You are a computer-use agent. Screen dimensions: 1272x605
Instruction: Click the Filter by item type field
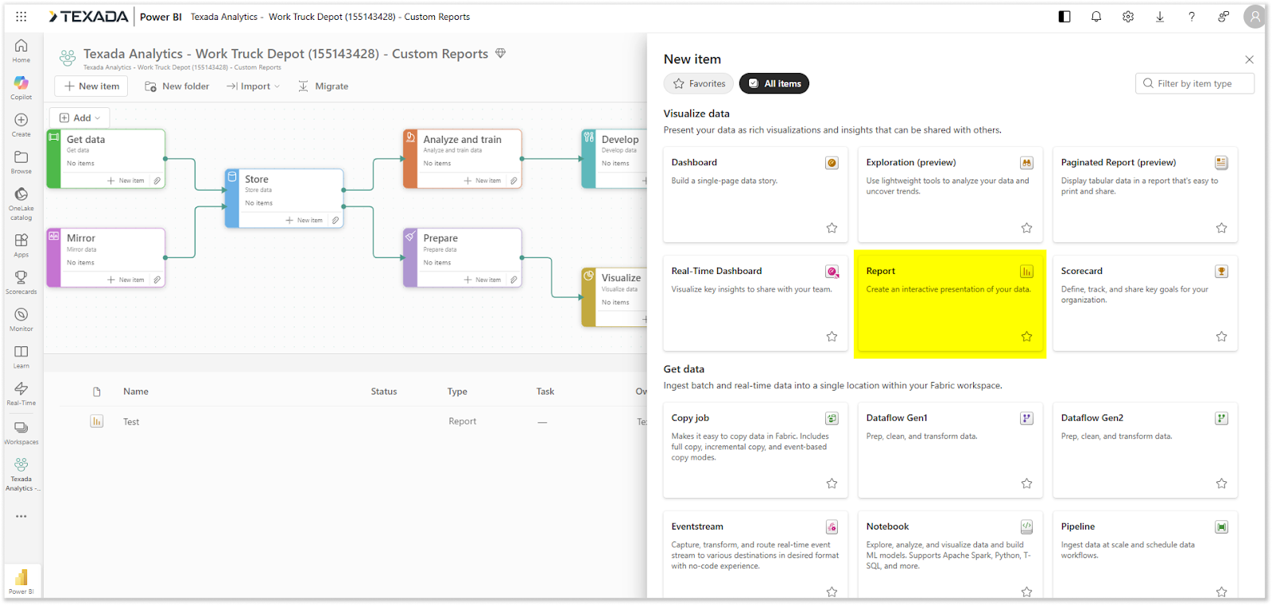[x=1195, y=83]
